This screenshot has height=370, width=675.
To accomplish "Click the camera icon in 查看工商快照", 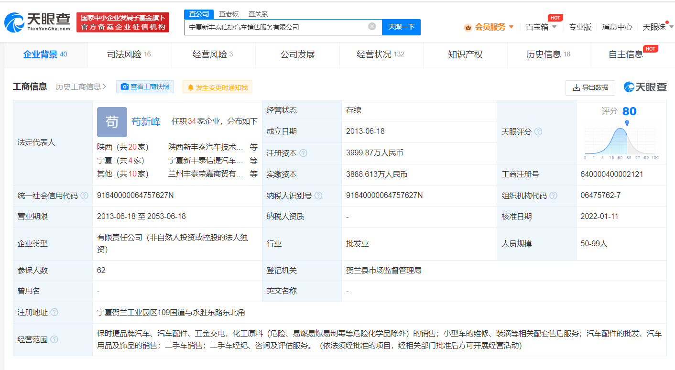I will (125, 87).
